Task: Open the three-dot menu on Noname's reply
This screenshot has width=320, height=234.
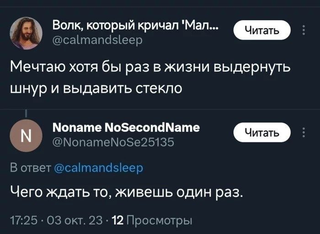Action: point(304,133)
